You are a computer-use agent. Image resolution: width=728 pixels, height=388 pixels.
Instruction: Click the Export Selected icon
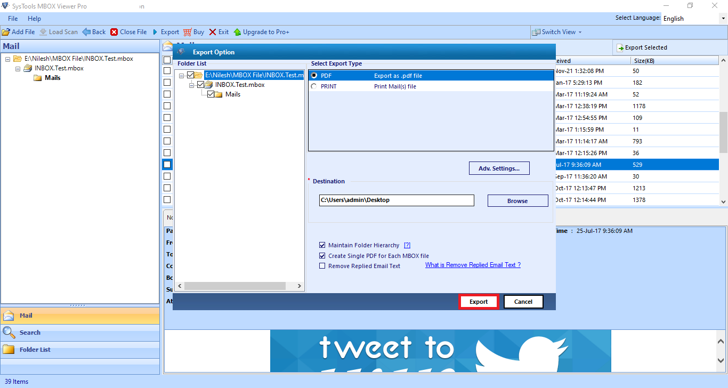click(620, 48)
